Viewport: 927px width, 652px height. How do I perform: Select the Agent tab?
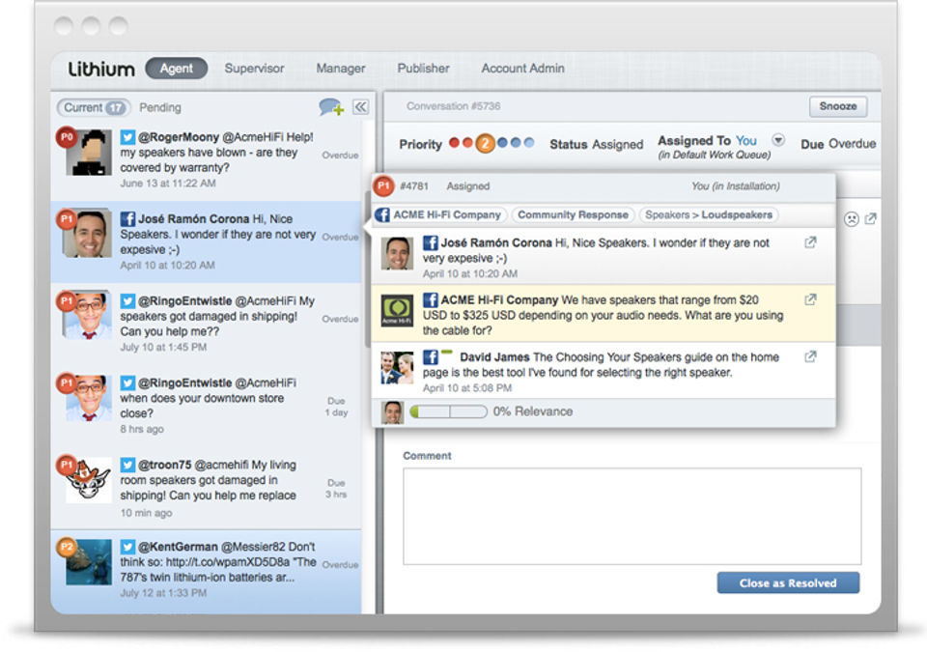pyautogui.click(x=176, y=68)
